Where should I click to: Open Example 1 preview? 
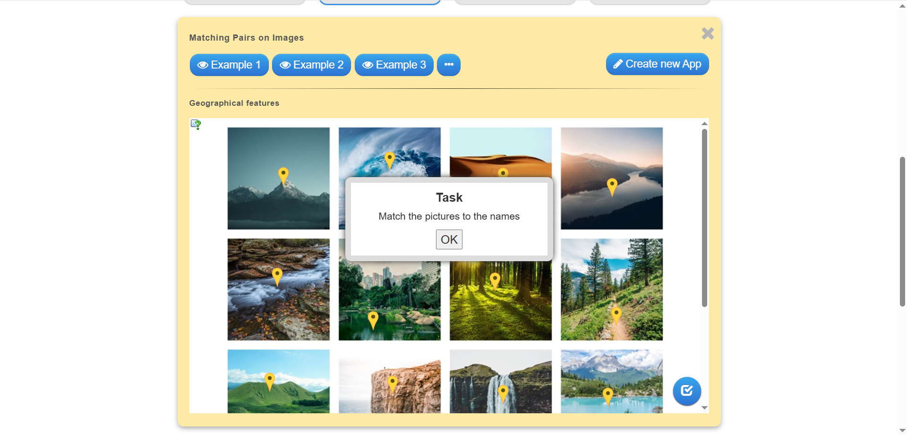pyautogui.click(x=229, y=65)
